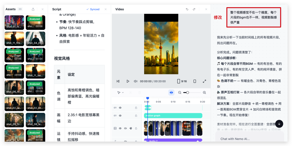Play the video preview

point(128,81)
